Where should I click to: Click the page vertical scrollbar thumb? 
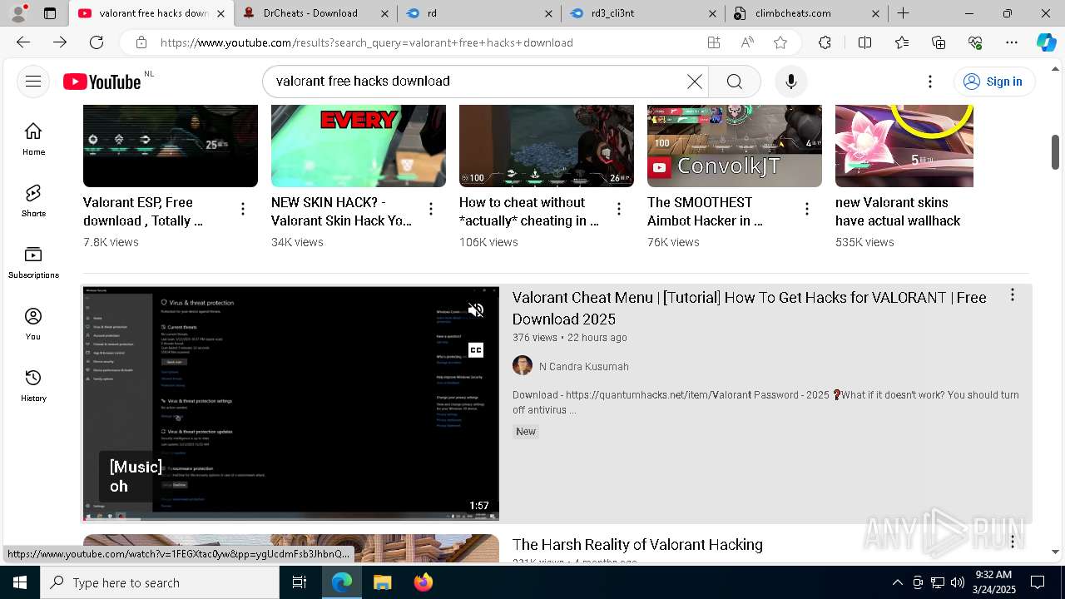pos(1055,151)
